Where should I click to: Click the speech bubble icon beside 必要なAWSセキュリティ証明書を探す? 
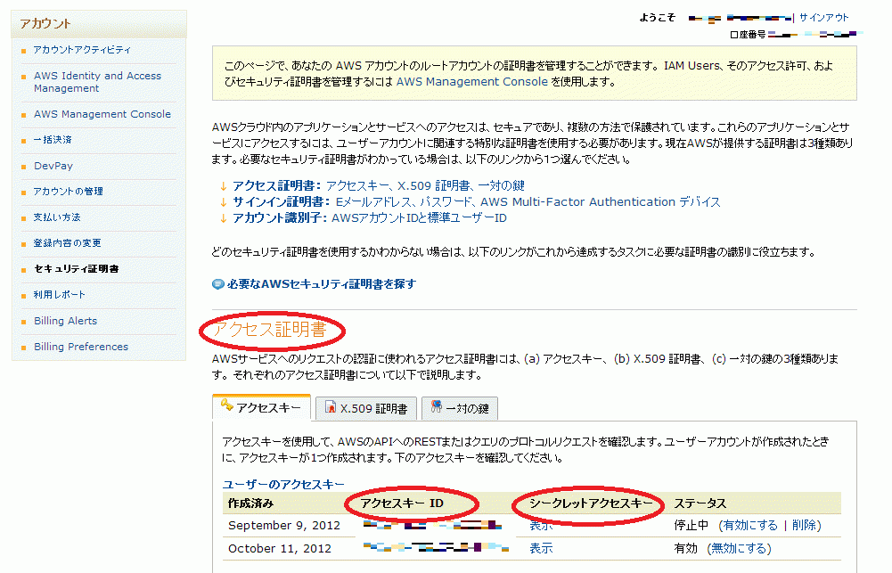(x=218, y=284)
